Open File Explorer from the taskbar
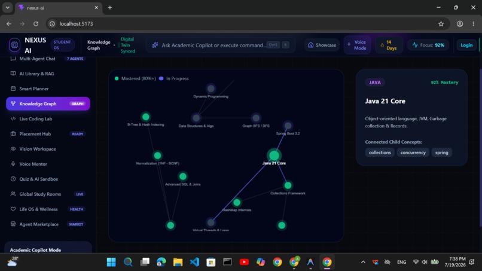 pyautogui.click(x=178, y=262)
